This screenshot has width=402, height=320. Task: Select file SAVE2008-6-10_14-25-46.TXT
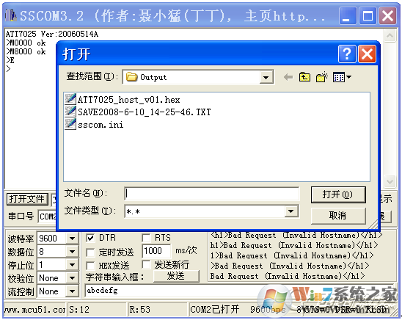(x=145, y=112)
